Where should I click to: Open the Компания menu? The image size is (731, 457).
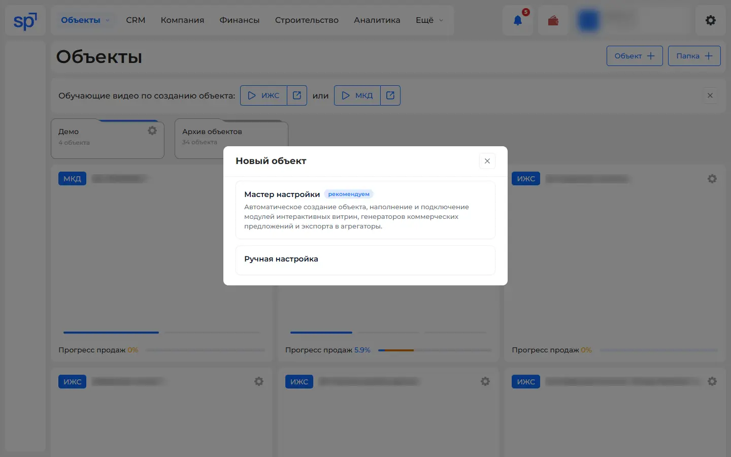pos(182,20)
